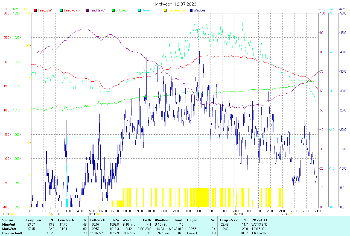The height and width of the screenshot is (236, 350).
Task: Select the Sonnenschein legend label
Action: point(177,10)
